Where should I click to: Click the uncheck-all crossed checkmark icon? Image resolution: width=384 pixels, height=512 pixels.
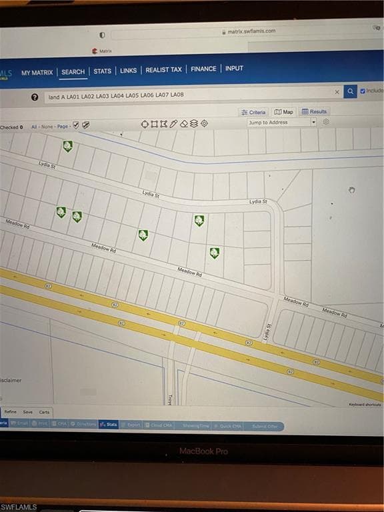point(85,125)
